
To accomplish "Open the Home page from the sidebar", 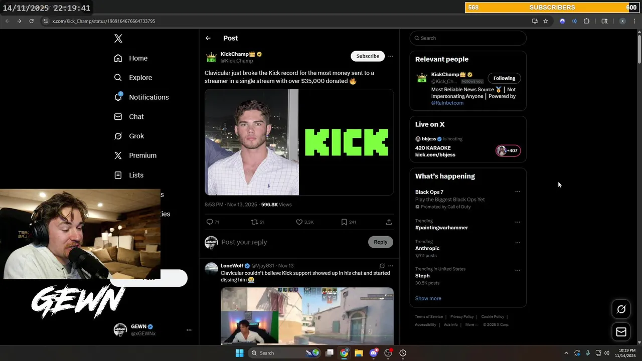I will click(x=131, y=58).
